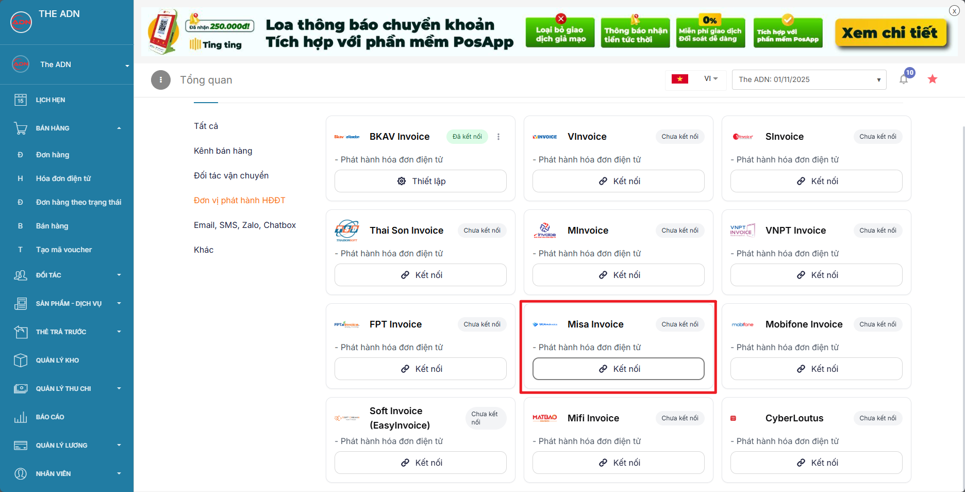
Task: Click the red favorite star icon
Action: [x=933, y=79]
